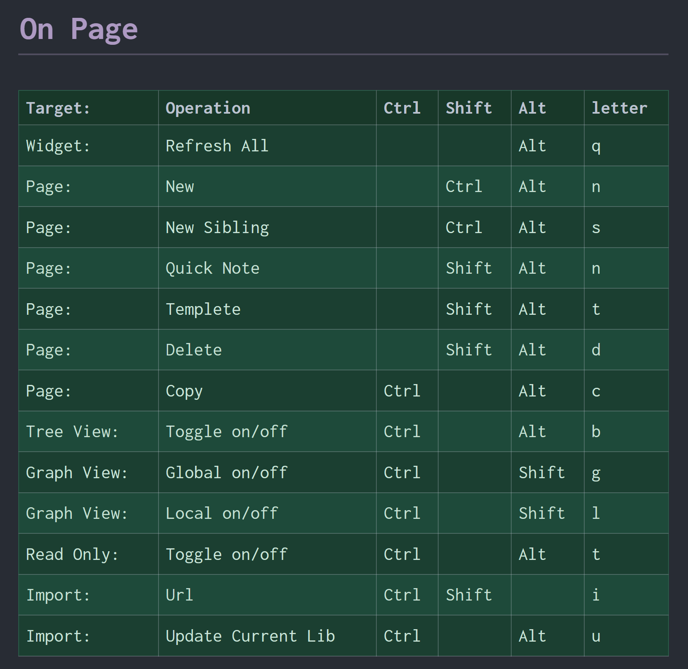Click the 'Operation' column header

pos(208,108)
